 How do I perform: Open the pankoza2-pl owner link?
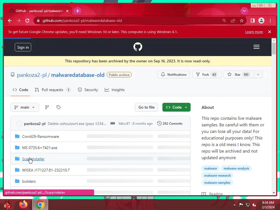(32, 75)
